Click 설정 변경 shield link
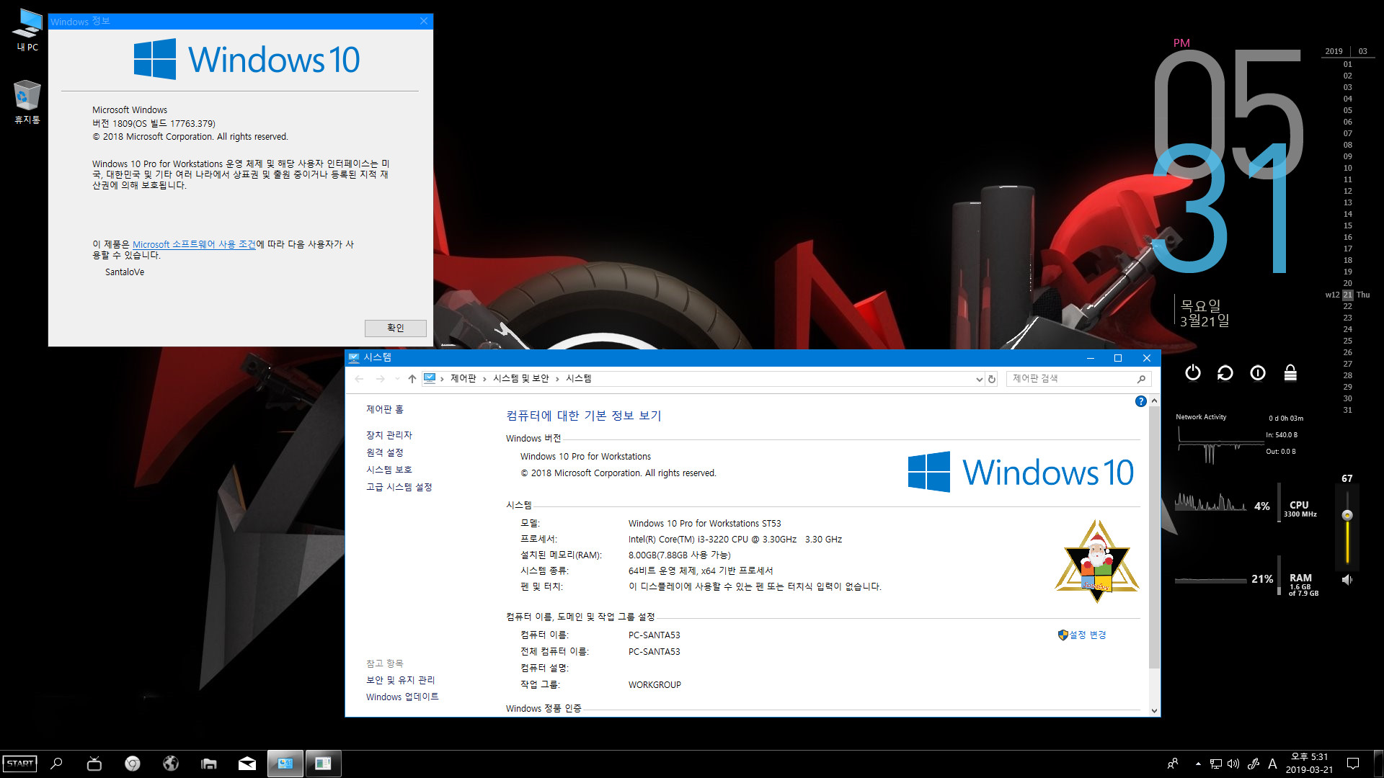 1082,635
